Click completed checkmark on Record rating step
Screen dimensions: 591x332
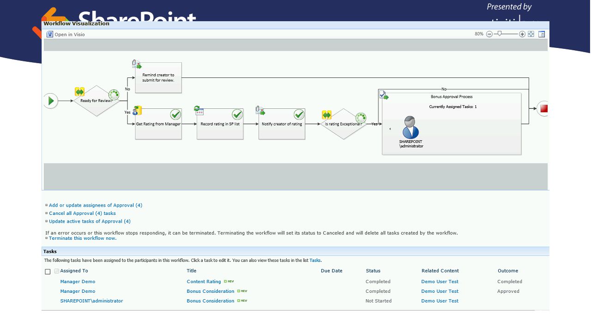[237, 114]
